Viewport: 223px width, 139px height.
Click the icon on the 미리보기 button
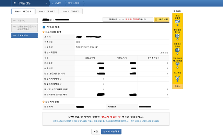pos(156,20)
